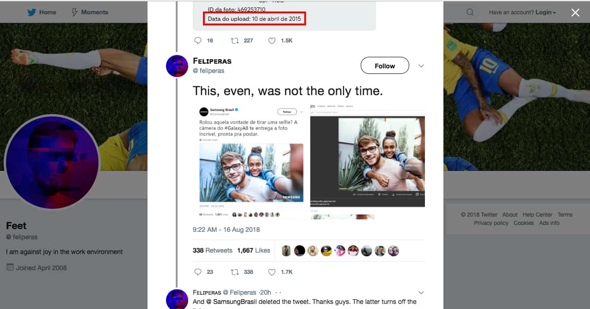Expand options chevron on the SamsungBrasil deleted tweet
Image resolution: width=590 pixels, height=309 pixels.
point(421,292)
